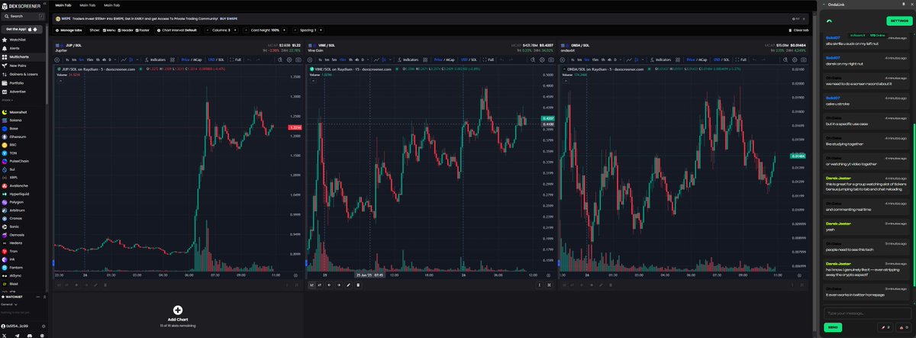Open Gainers & Losers page

click(x=21, y=74)
